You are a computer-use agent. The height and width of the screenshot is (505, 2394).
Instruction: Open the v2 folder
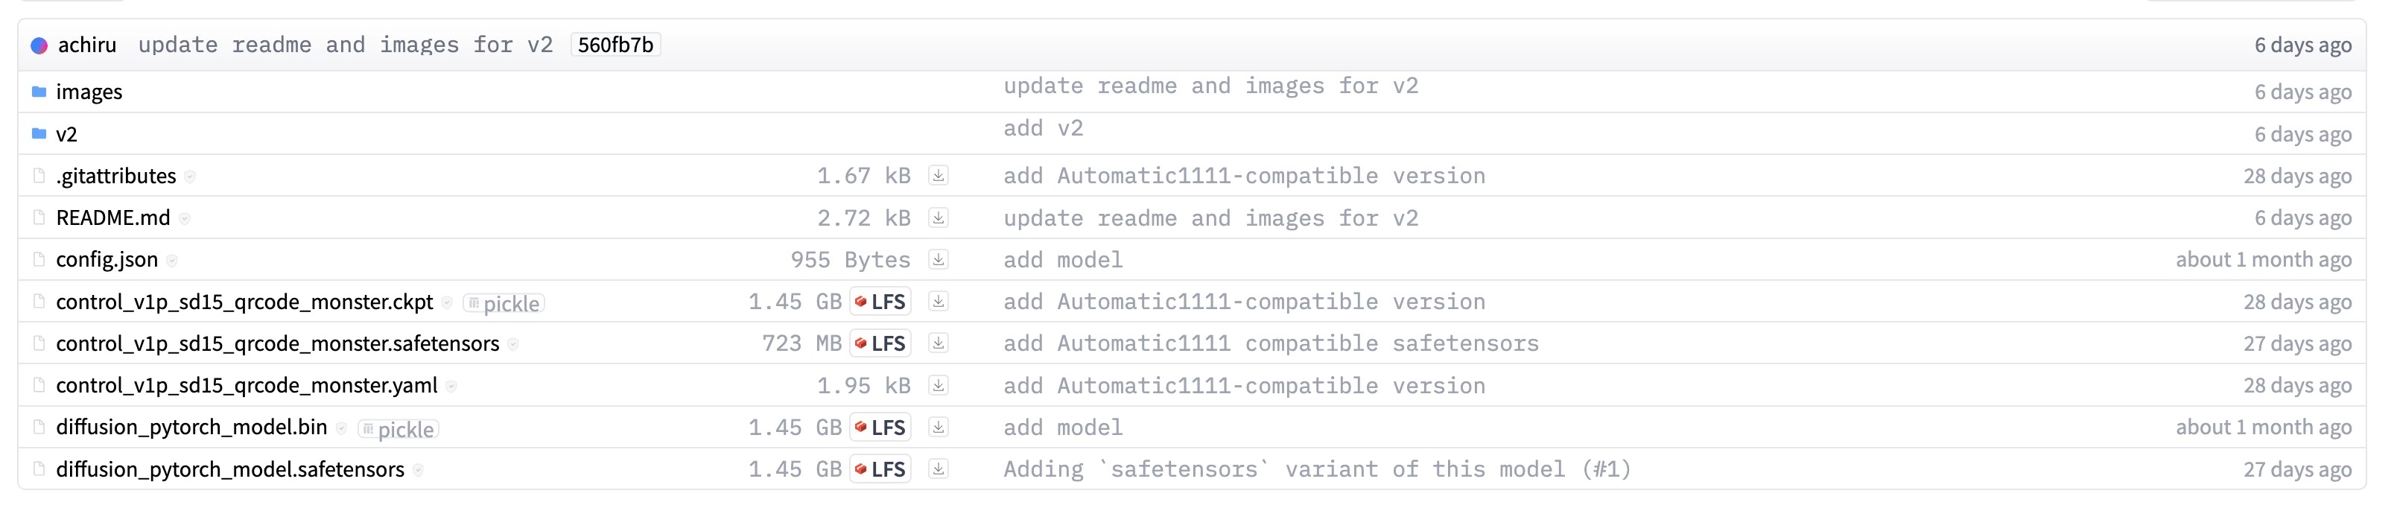pyautogui.click(x=66, y=134)
